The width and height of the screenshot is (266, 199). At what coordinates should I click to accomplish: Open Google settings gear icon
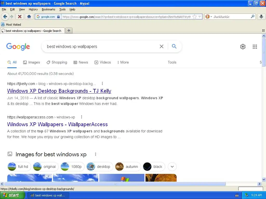click(x=243, y=47)
